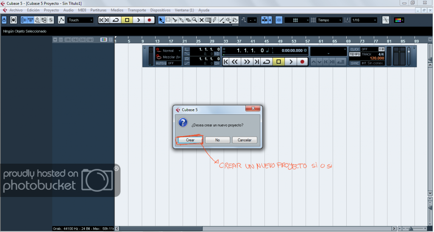The height and width of the screenshot is (232, 434).
Task: Toggle the show info line button
Action: click(x=31, y=20)
